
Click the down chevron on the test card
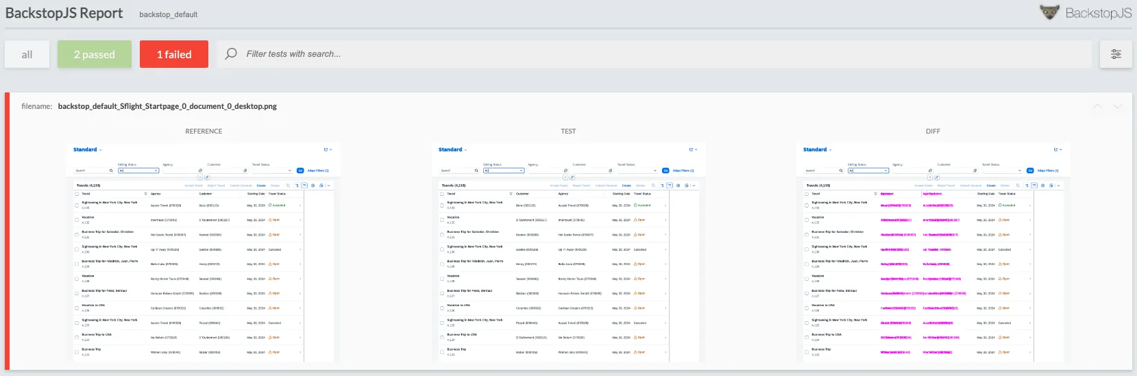point(1118,107)
